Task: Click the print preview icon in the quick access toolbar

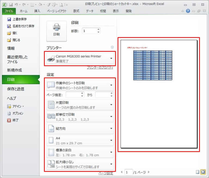Action: click(61, 5)
